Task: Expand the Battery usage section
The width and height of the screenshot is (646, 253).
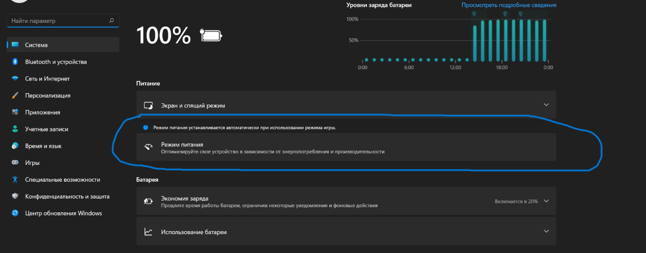Action: [546, 231]
